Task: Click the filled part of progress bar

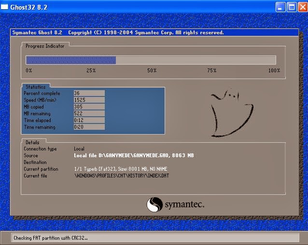Action: [x=70, y=60]
